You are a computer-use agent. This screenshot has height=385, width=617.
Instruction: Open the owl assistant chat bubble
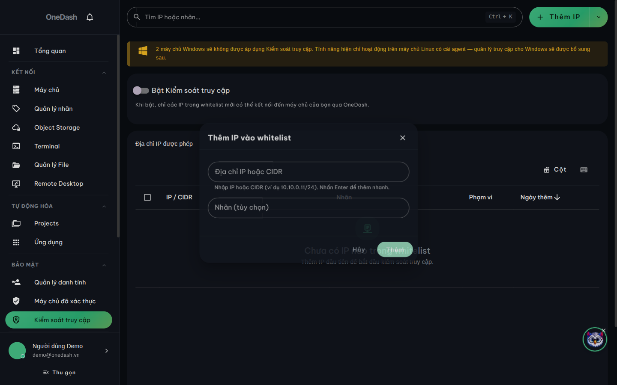point(595,340)
